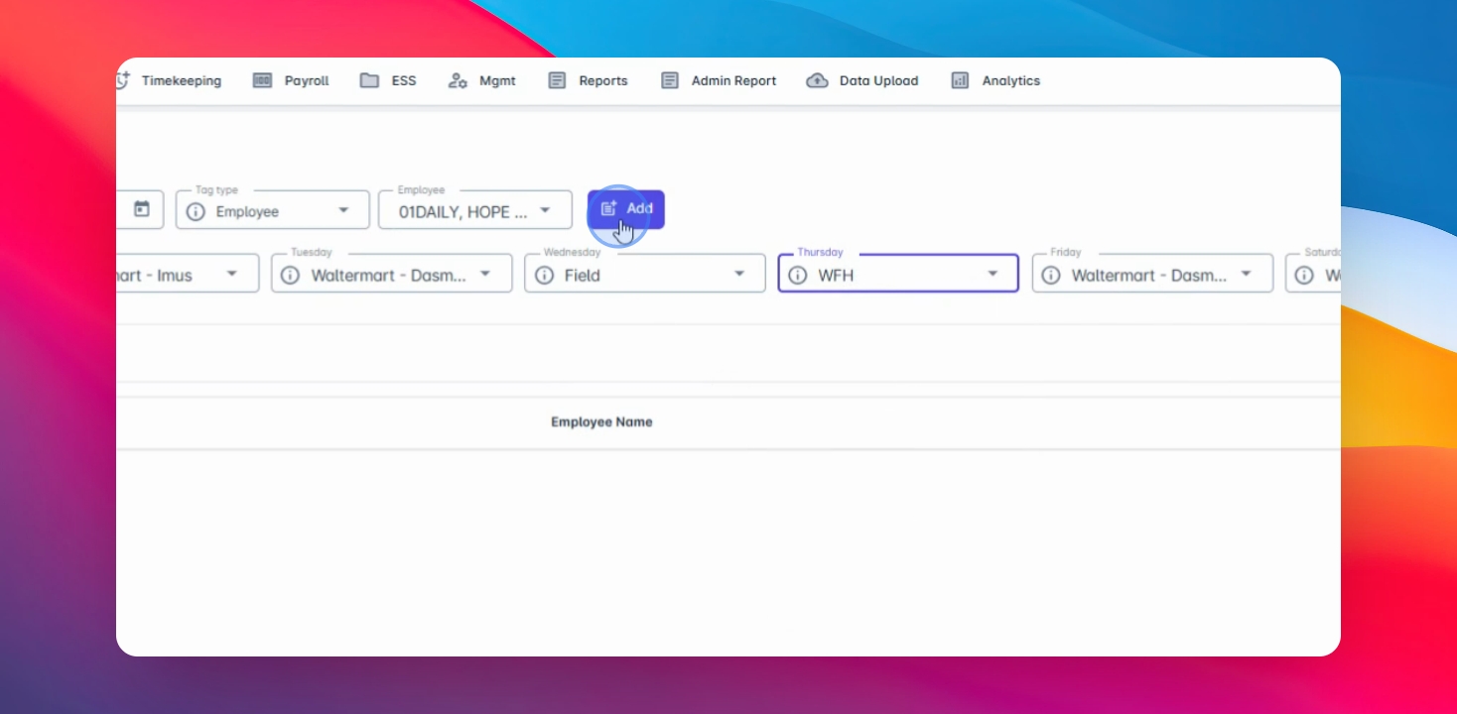This screenshot has height=714, width=1457.
Task: Click the Analytics chart icon
Action: [960, 81]
